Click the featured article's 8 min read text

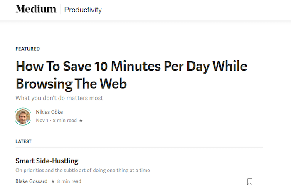tap(65, 121)
